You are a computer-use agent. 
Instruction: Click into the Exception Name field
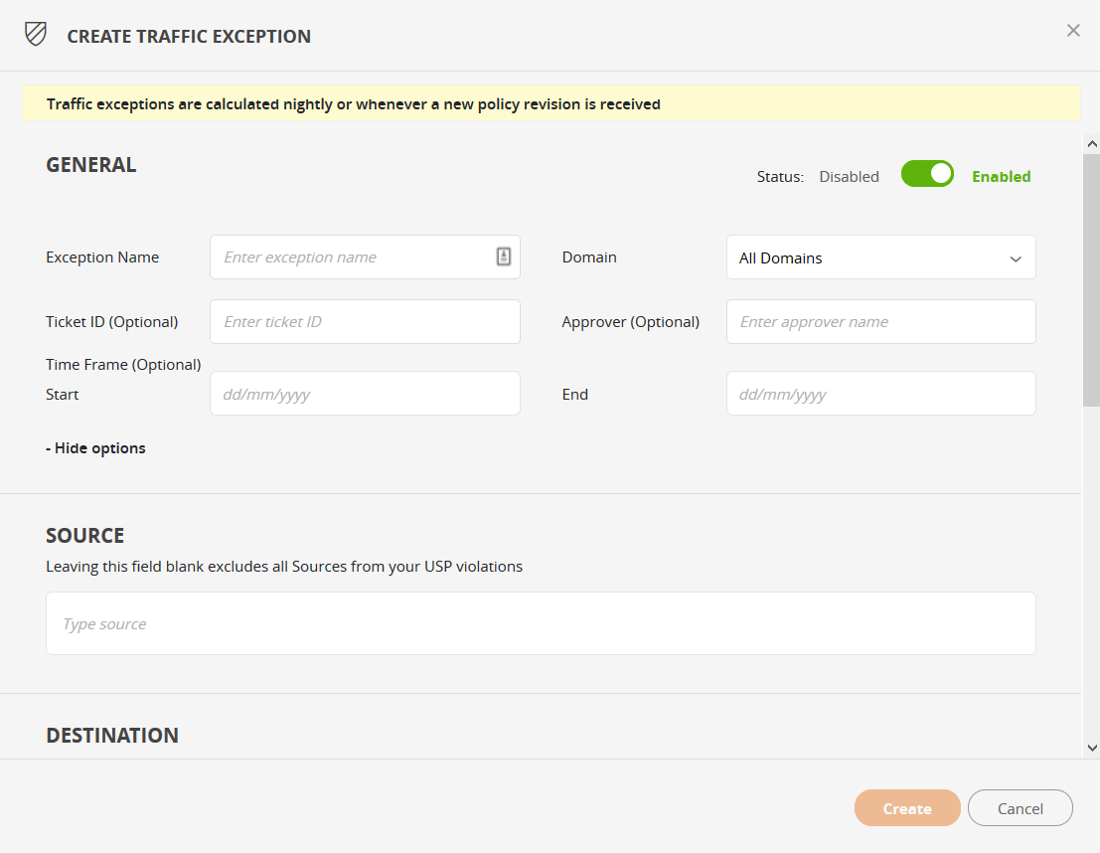click(353, 257)
